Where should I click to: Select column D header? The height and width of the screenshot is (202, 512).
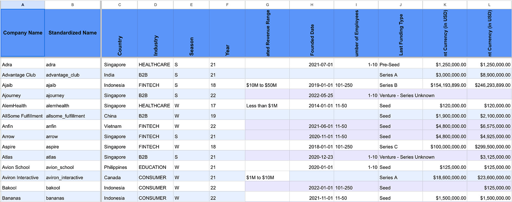155,5
